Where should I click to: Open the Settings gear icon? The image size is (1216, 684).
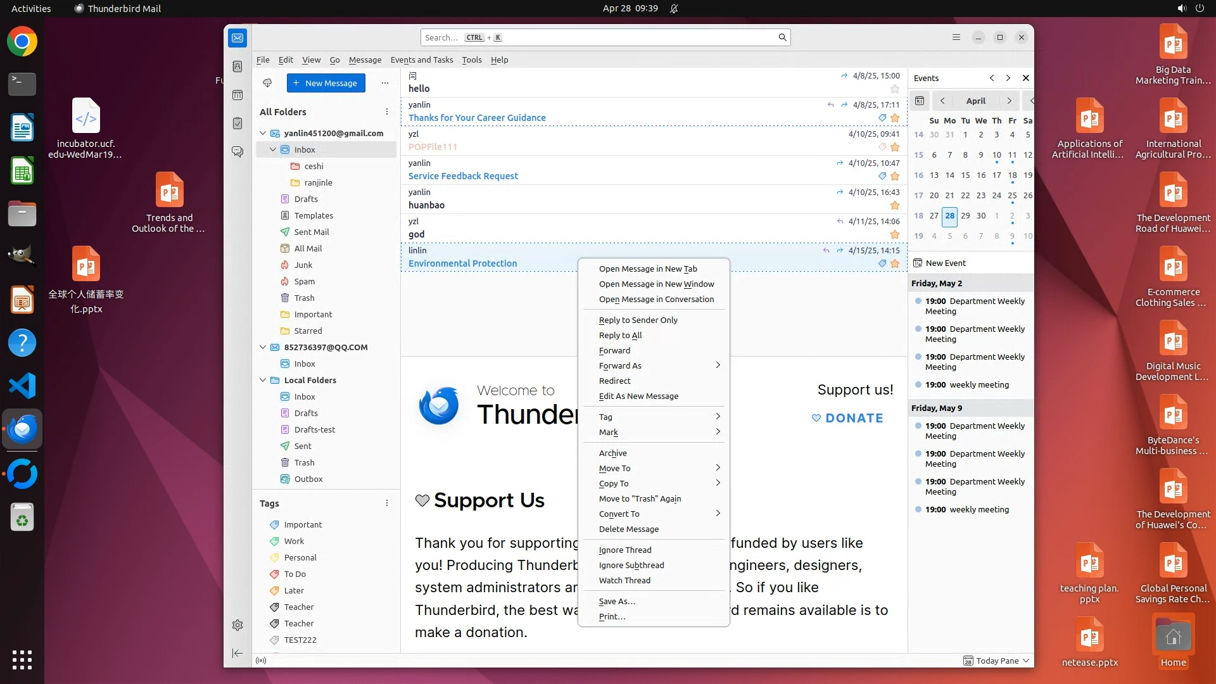[237, 625]
